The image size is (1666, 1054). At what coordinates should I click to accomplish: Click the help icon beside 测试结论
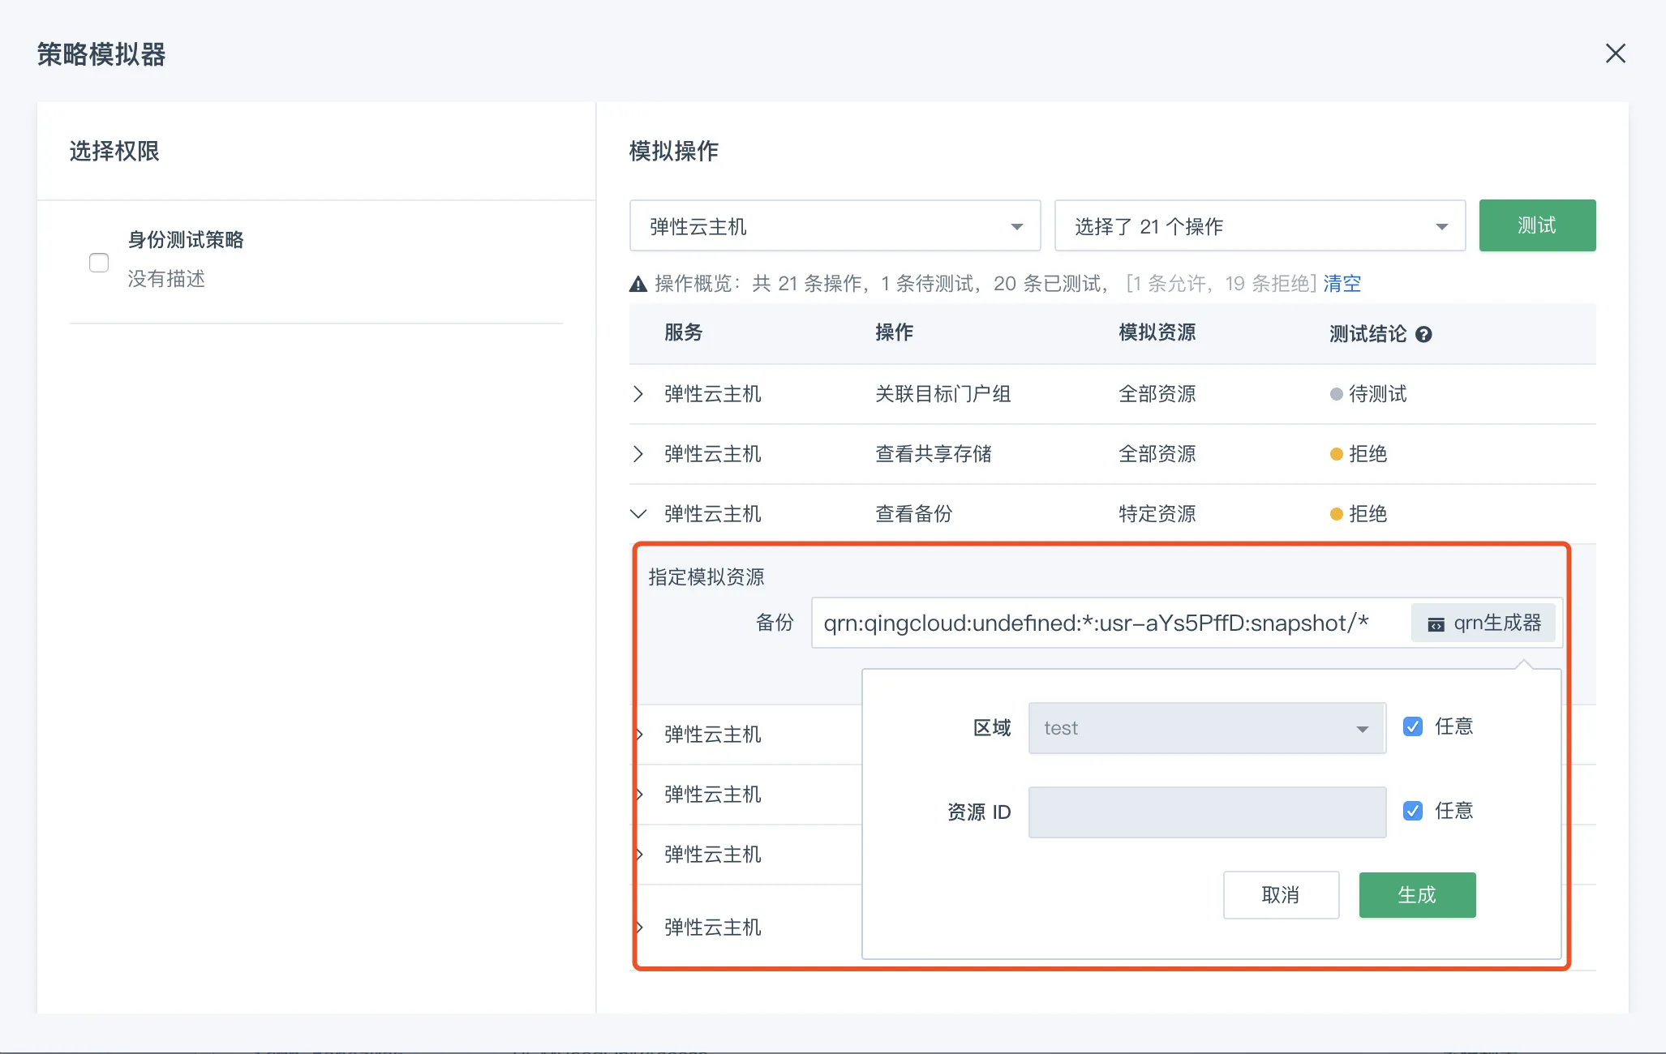pos(1423,334)
